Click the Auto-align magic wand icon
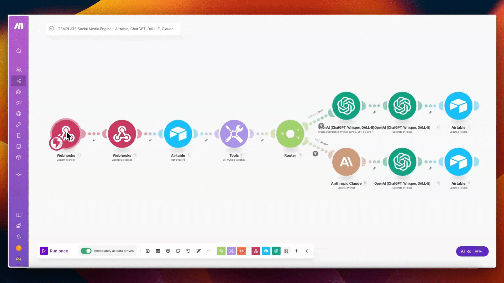 click(198, 251)
